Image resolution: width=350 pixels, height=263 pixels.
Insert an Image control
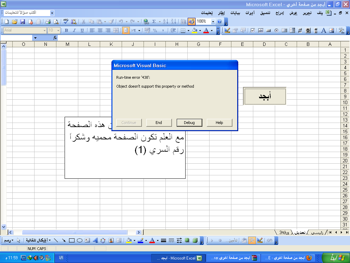coord(332,30)
